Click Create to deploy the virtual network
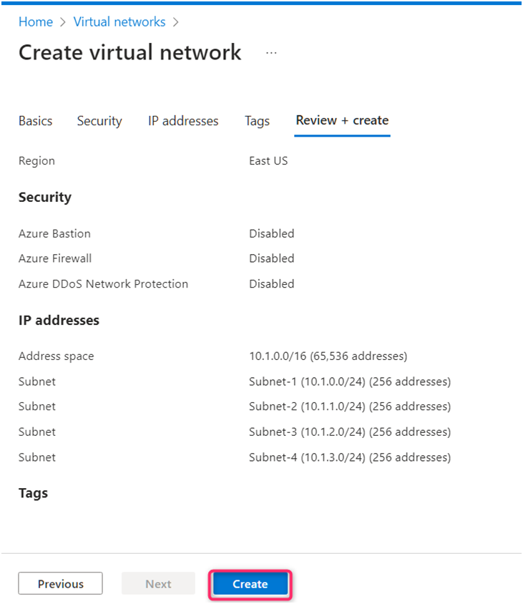This screenshot has width=523, height=604. pyautogui.click(x=250, y=584)
